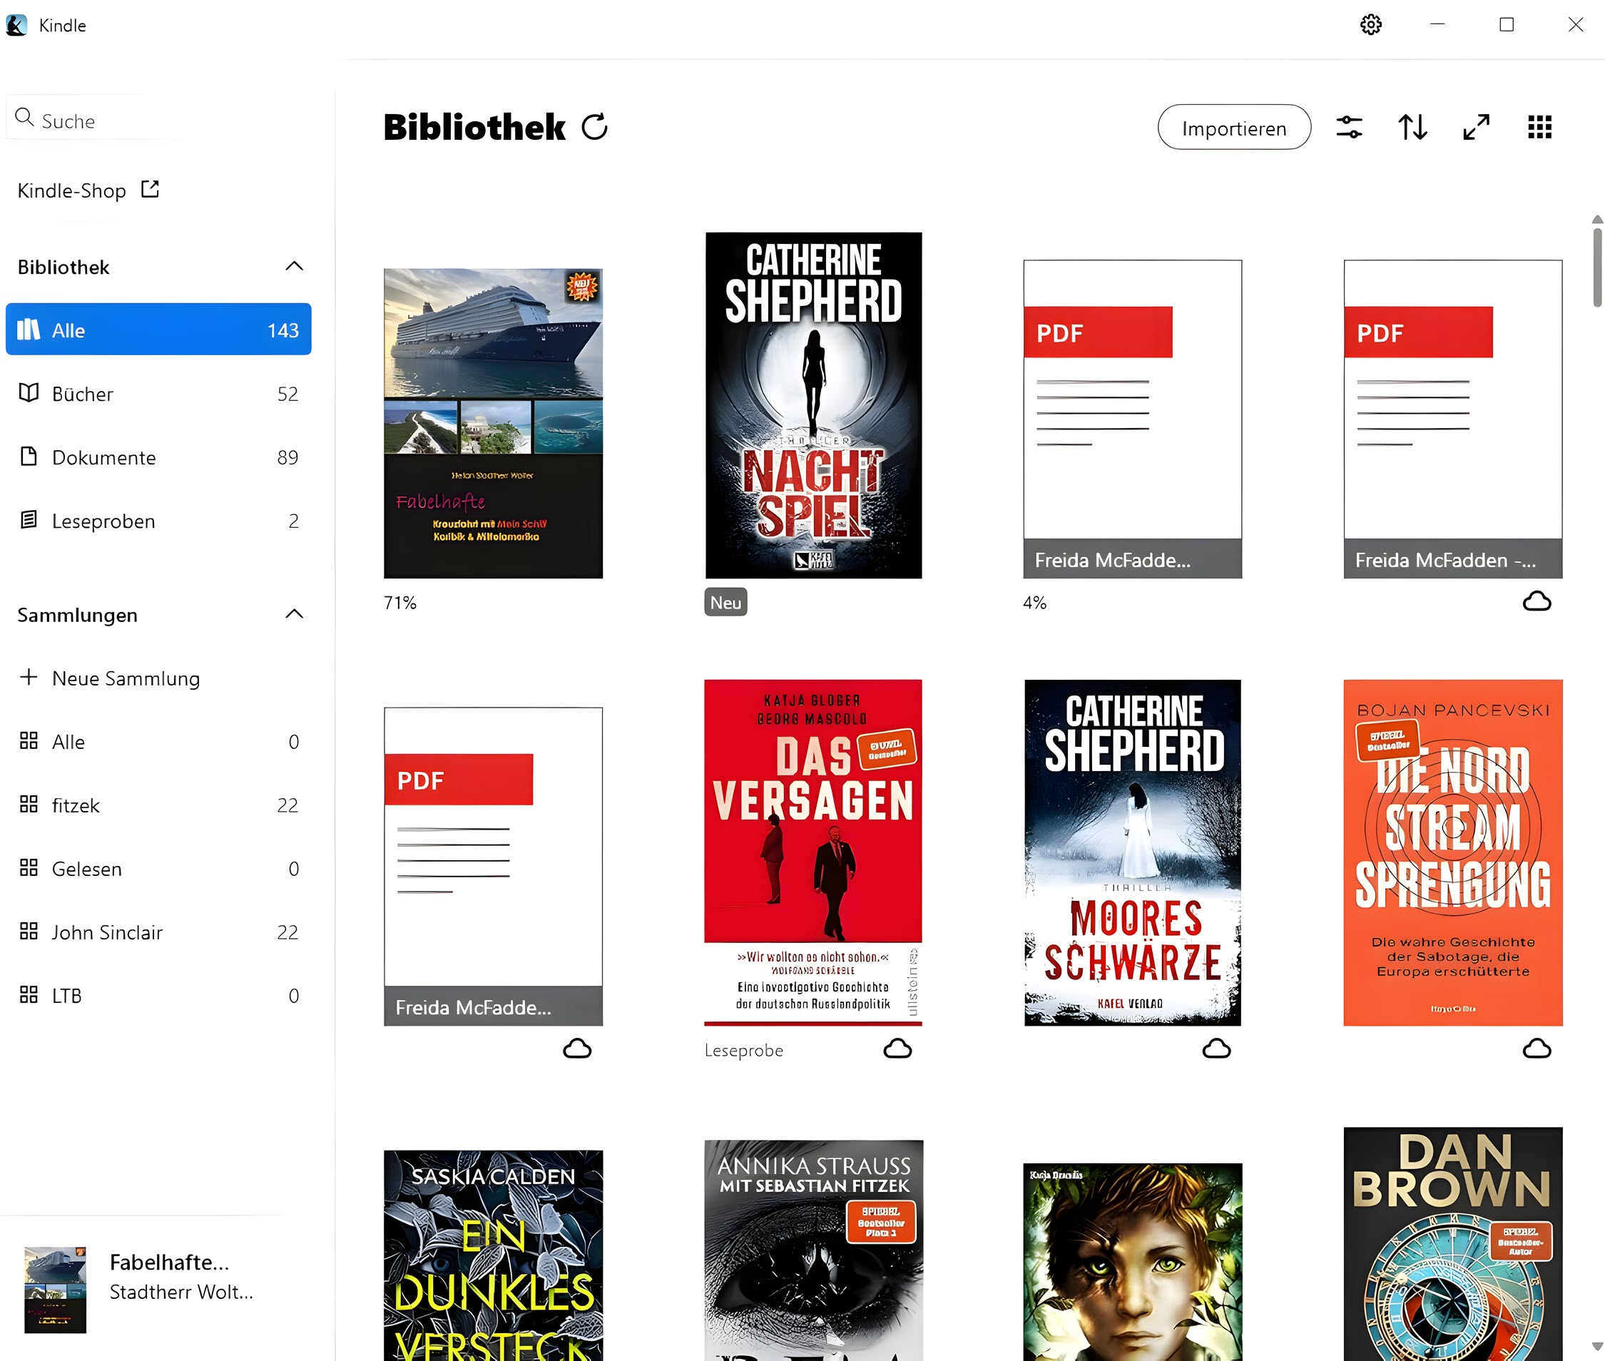Click the Leseproben icon
The width and height of the screenshot is (1605, 1361).
pyautogui.click(x=29, y=519)
